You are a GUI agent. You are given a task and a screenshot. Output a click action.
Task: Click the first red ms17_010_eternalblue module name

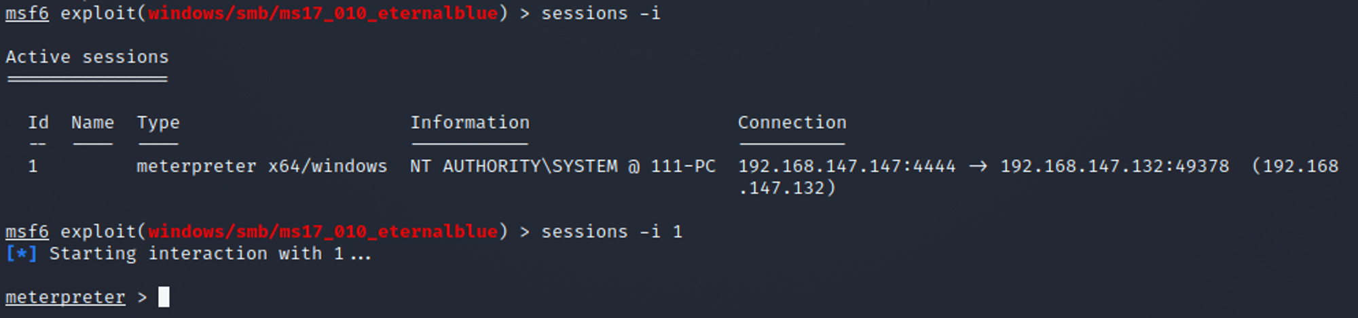(323, 14)
